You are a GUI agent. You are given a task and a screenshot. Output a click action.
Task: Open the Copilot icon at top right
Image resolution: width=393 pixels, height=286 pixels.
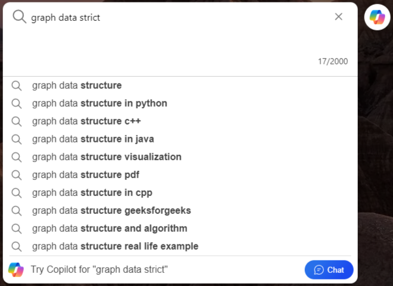pos(377,17)
